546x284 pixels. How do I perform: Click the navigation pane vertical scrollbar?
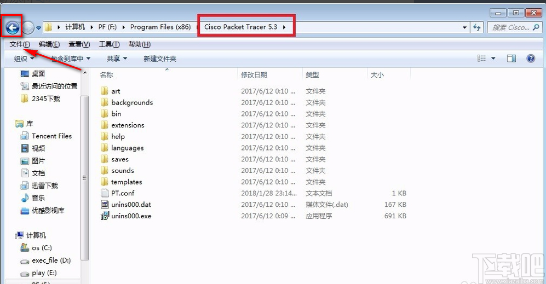tap(84, 177)
